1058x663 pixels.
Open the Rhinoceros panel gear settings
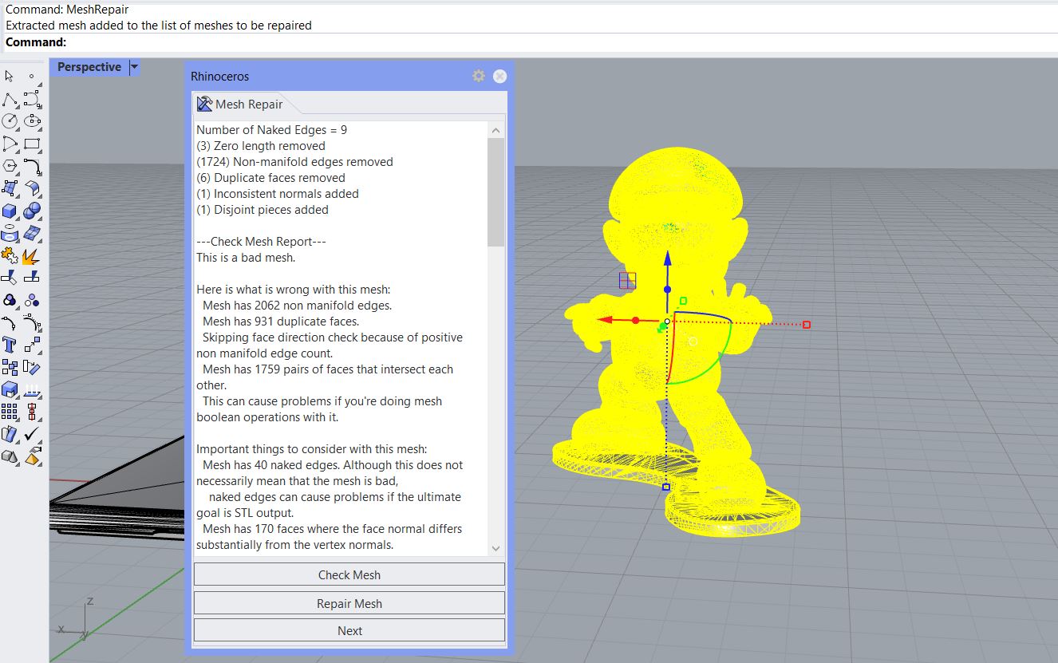click(x=478, y=76)
